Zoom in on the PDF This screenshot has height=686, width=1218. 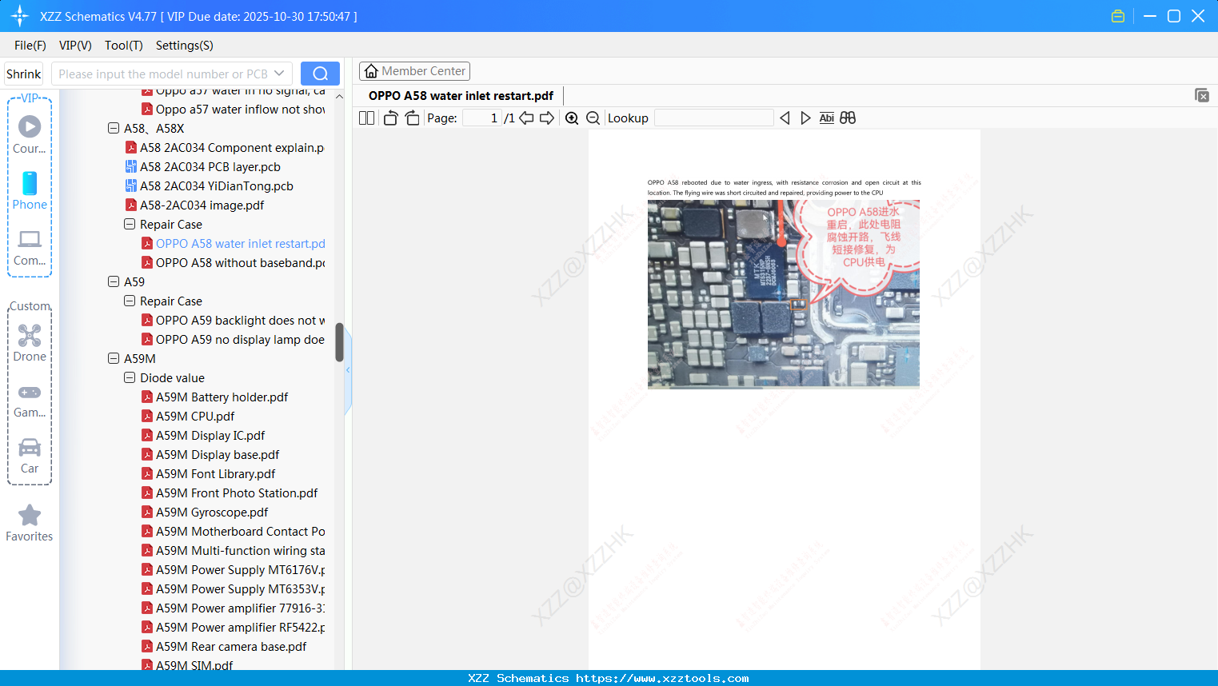pos(572,118)
